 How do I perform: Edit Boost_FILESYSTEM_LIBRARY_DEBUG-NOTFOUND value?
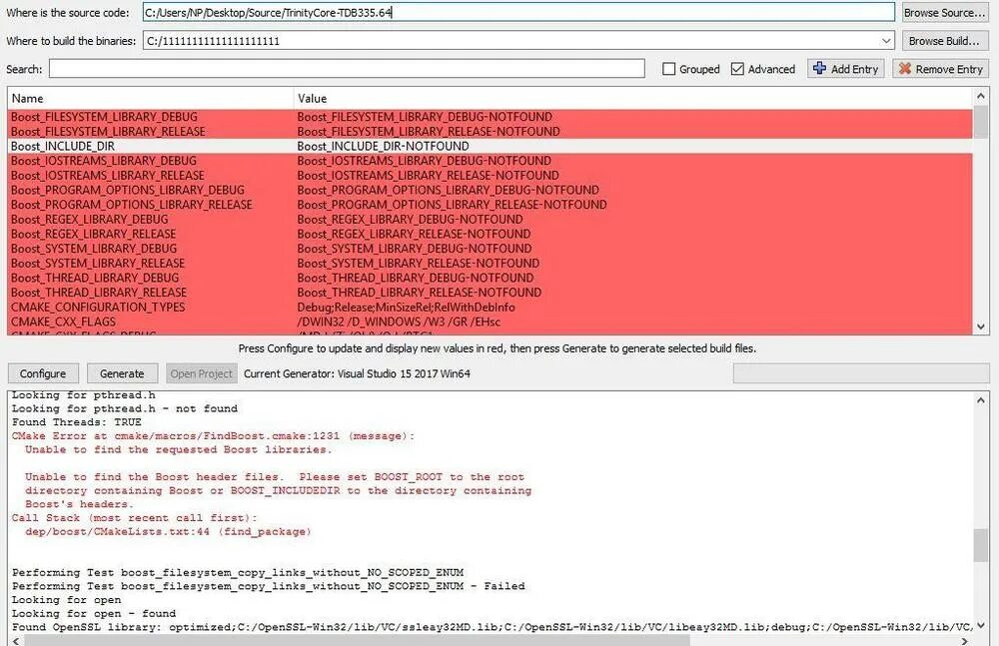[425, 117]
